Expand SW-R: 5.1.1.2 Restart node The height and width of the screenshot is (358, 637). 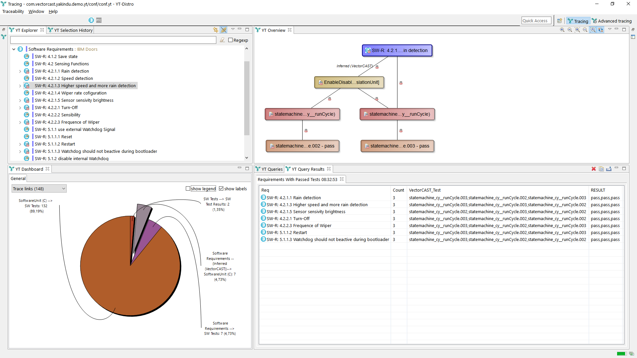pos(20,144)
